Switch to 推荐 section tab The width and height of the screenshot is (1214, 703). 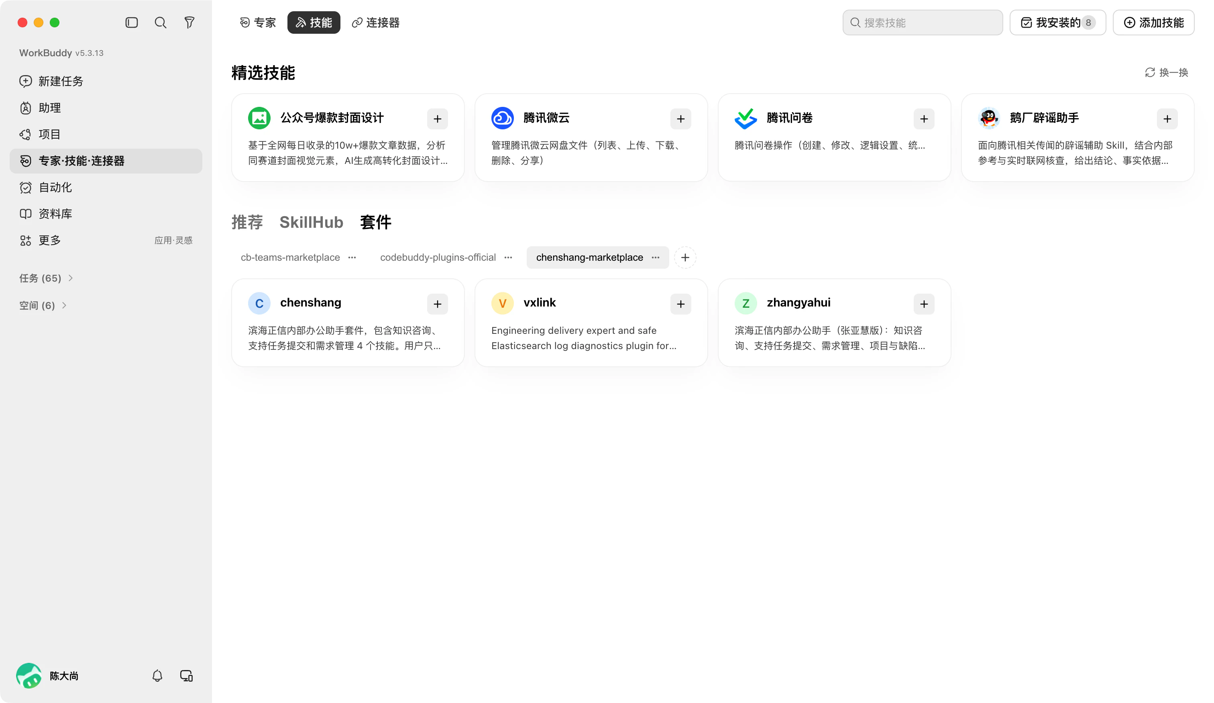(x=247, y=222)
